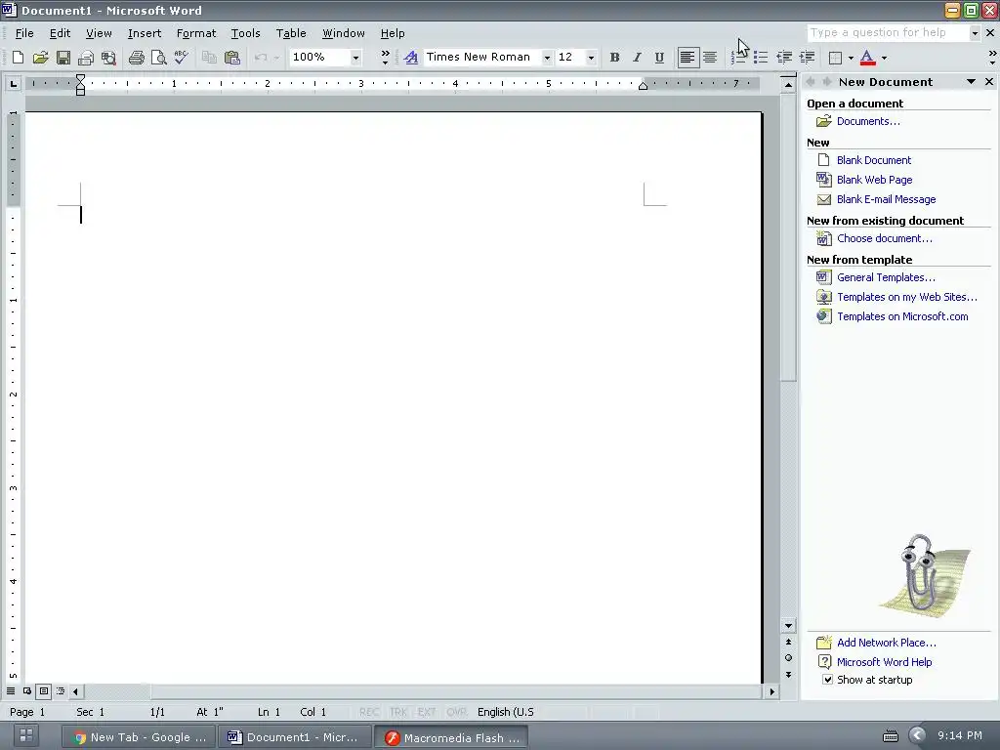Viewport: 1000px width, 750px height.
Task: Click the Documents... link in task pane
Action: pos(868,121)
